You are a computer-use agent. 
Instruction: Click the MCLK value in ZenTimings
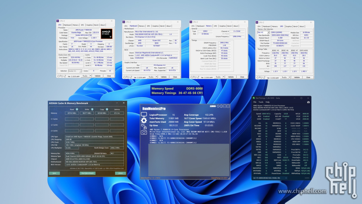coord(305,114)
